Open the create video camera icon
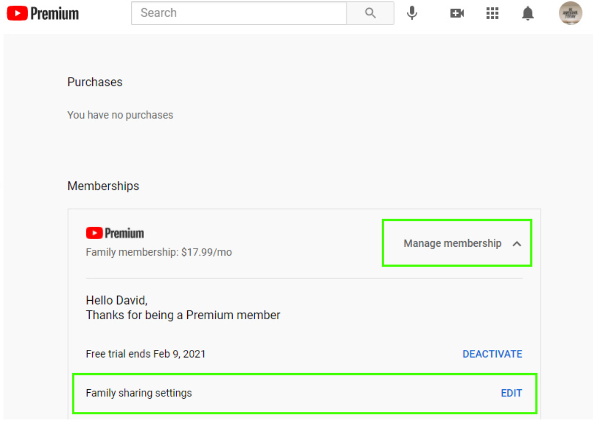 click(457, 14)
